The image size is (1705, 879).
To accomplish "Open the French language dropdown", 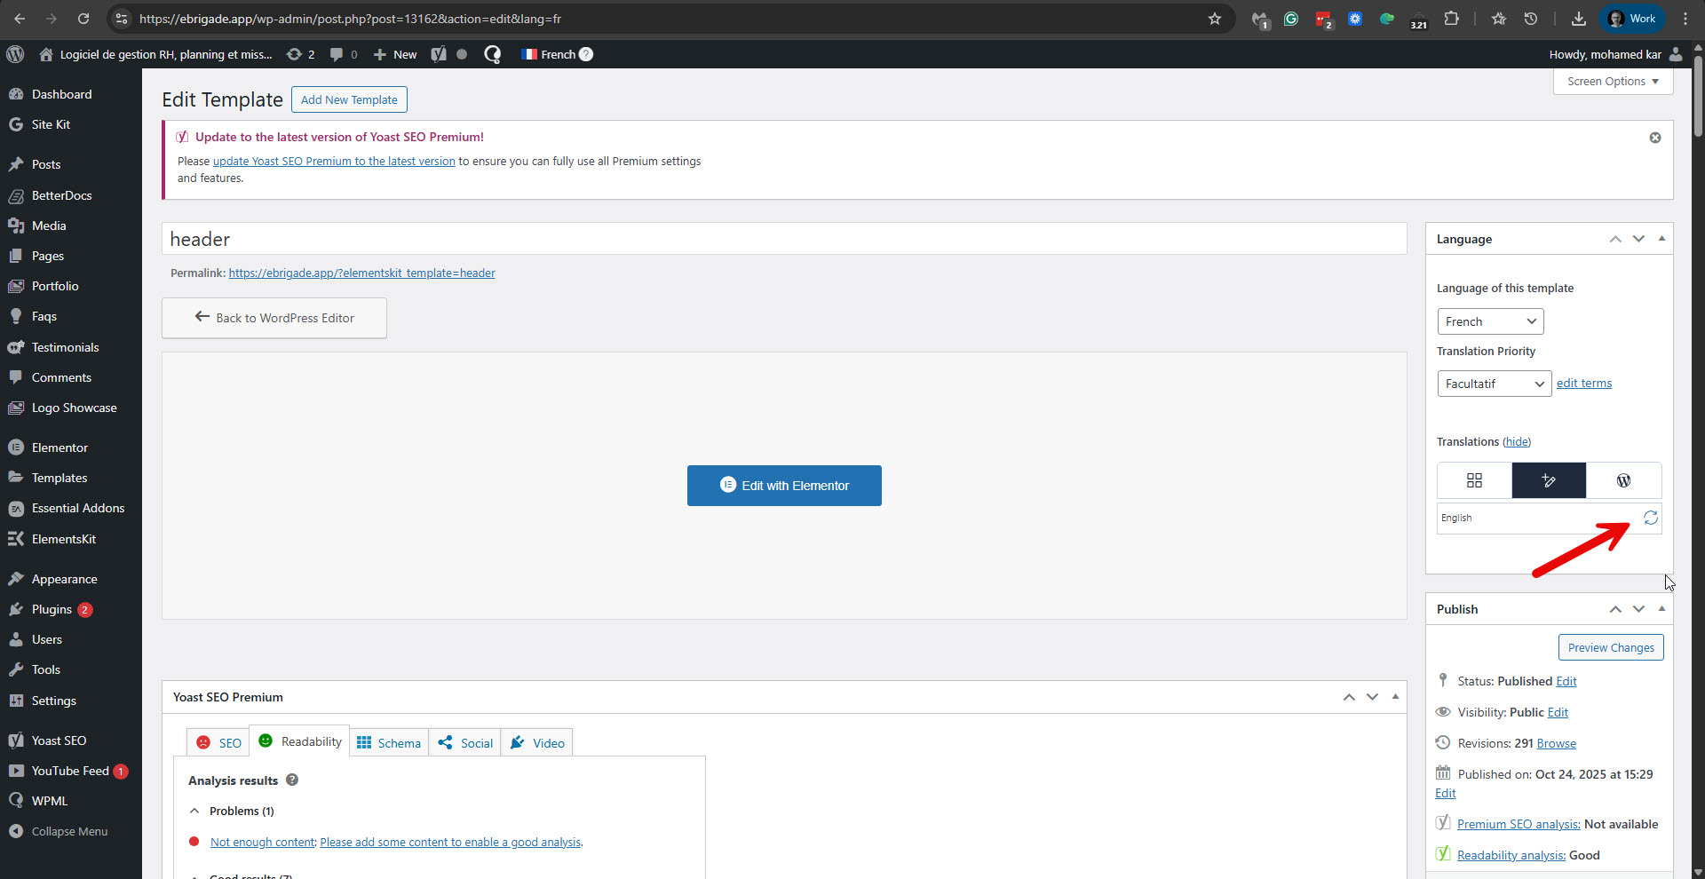I will pos(1490,321).
